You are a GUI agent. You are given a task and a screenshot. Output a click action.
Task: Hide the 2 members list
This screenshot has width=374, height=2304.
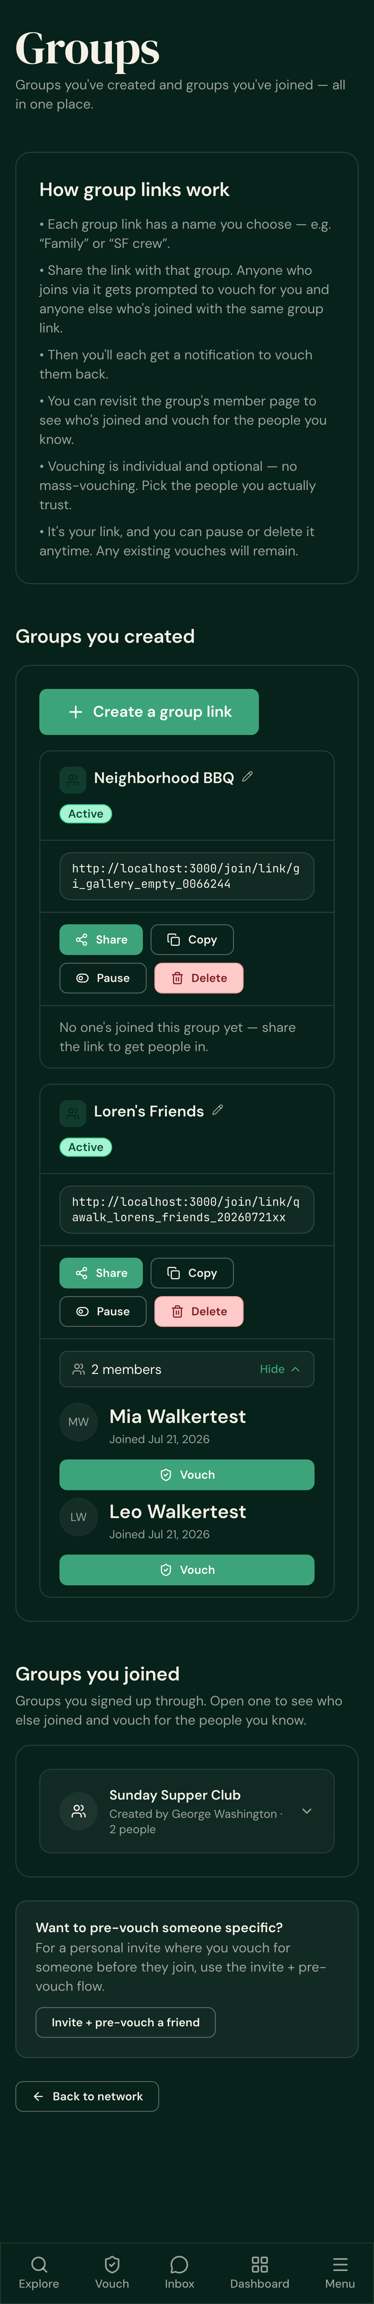pos(279,1369)
